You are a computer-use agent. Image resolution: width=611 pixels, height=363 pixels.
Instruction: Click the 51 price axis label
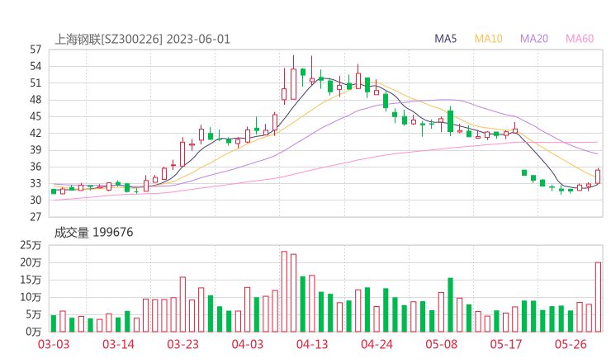36,83
